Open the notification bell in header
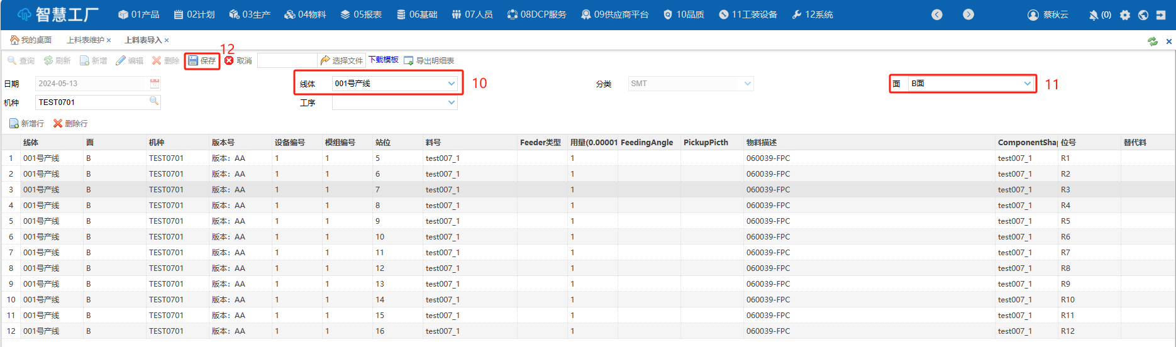This screenshot has height=347, width=1176. 1094,14
